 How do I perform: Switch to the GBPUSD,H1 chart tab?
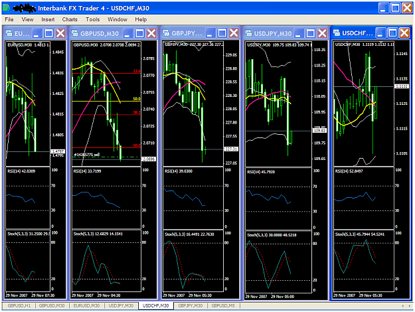[x=19, y=305]
